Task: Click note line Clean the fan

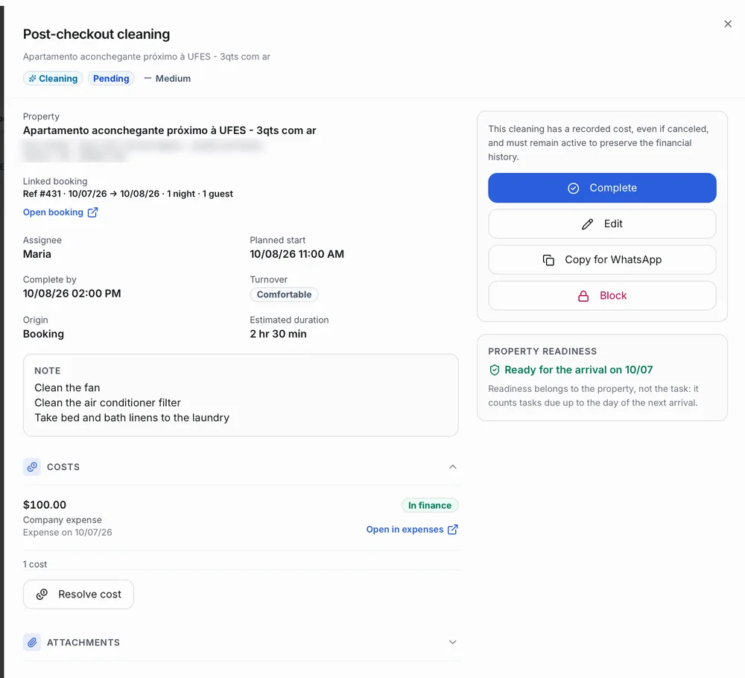Action: 67,387
